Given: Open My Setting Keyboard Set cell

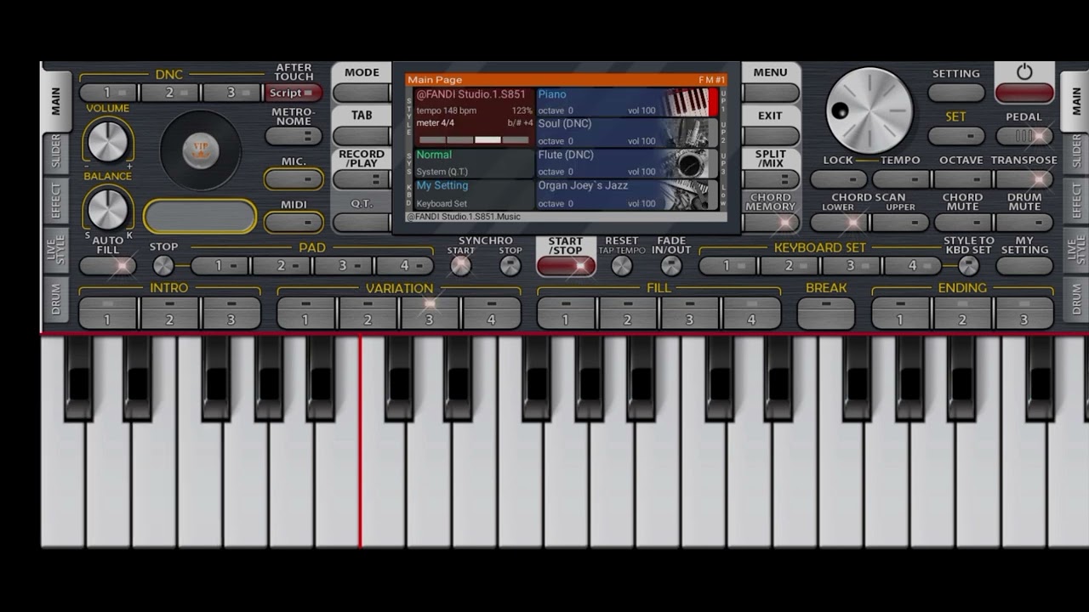Looking at the screenshot, I should (474, 195).
